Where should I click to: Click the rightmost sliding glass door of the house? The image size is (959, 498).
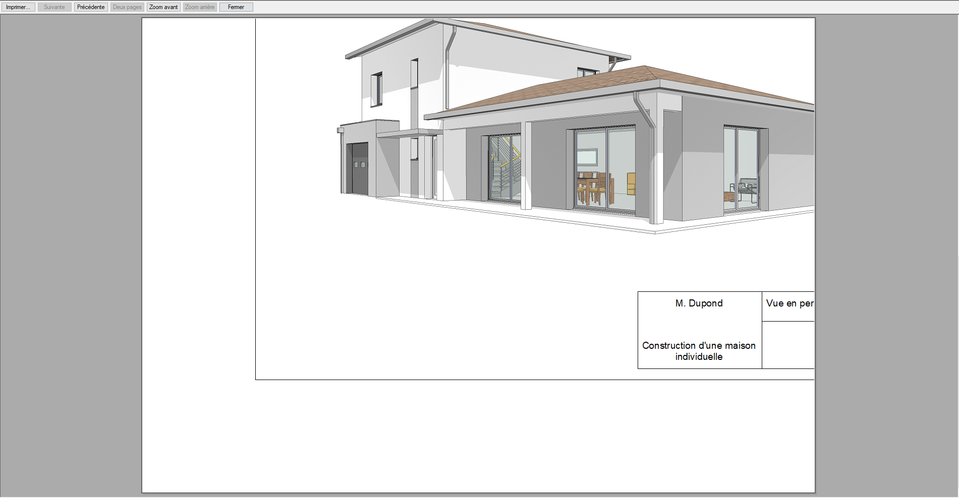tap(741, 169)
